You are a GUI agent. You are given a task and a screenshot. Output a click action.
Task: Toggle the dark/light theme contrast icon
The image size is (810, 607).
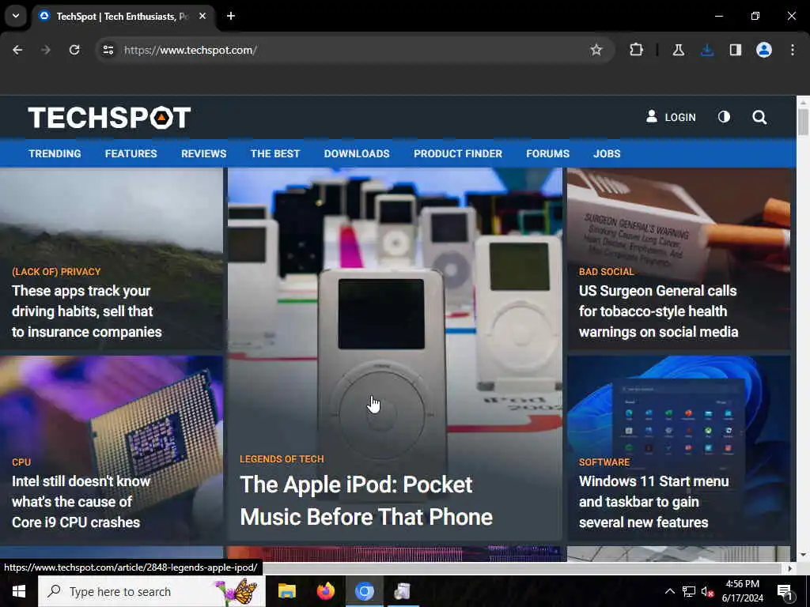724,117
